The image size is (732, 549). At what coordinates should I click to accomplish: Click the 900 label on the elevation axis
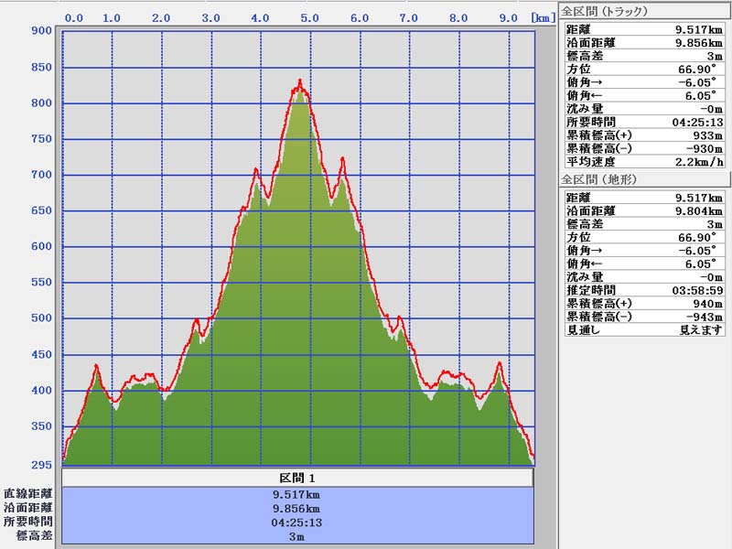(x=41, y=30)
